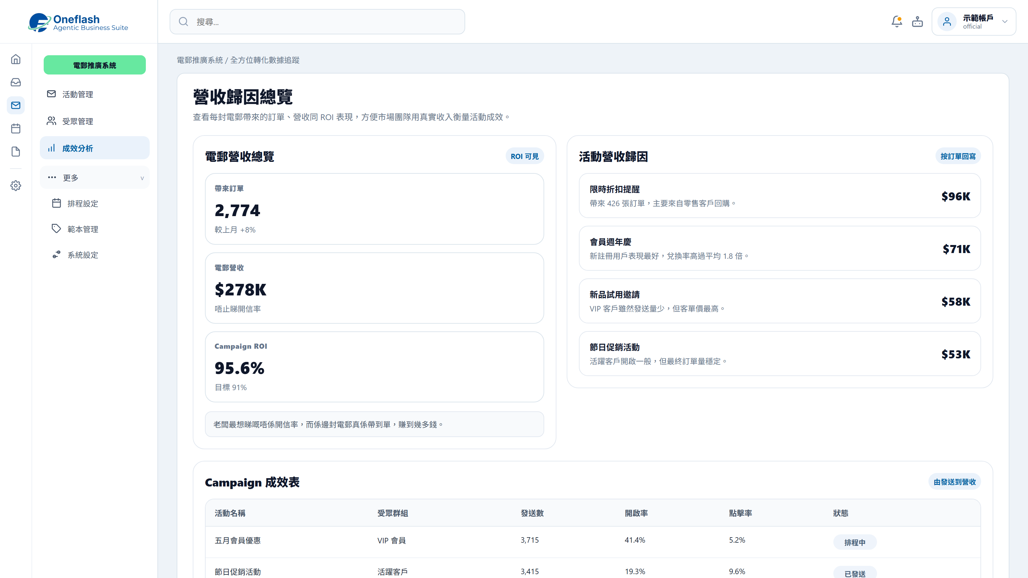Click the Campaign ROI 95.6% stat card
Screen dimensions: 1028x578
[x=374, y=367]
